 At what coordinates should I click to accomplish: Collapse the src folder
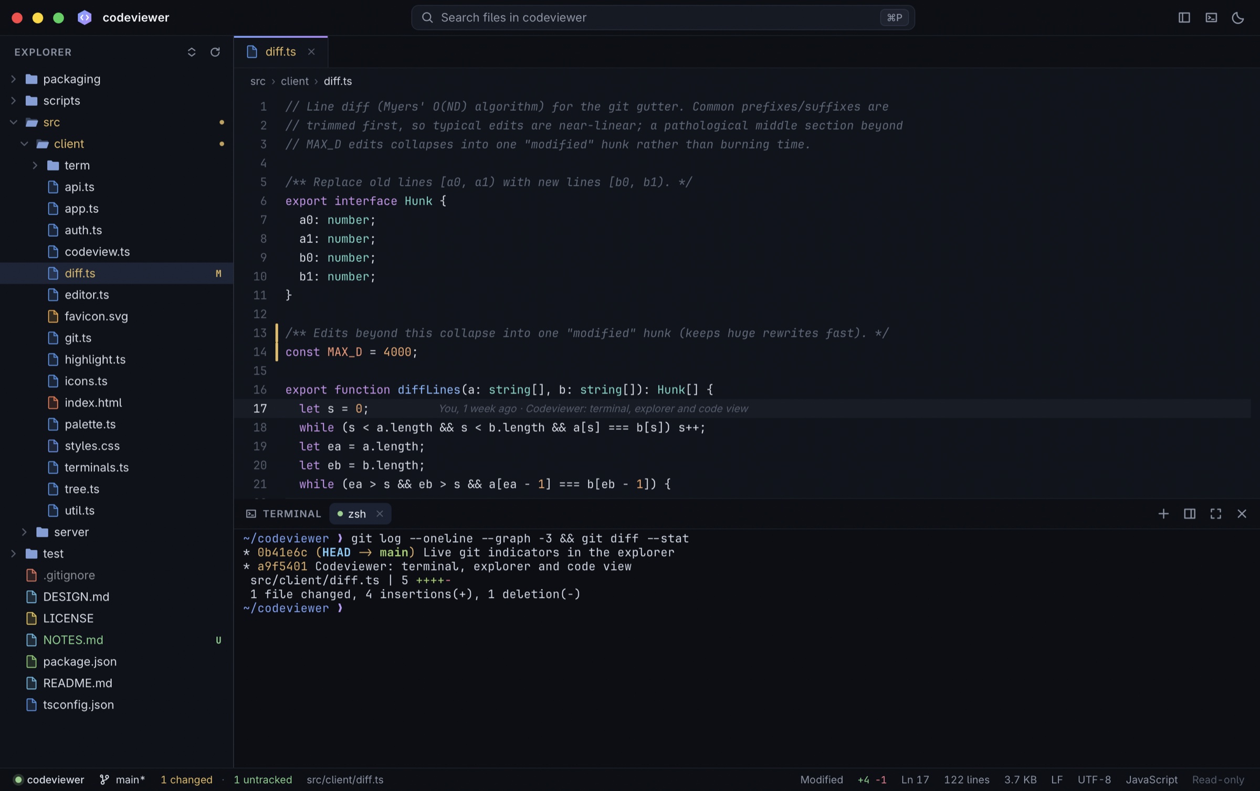pos(117,122)
